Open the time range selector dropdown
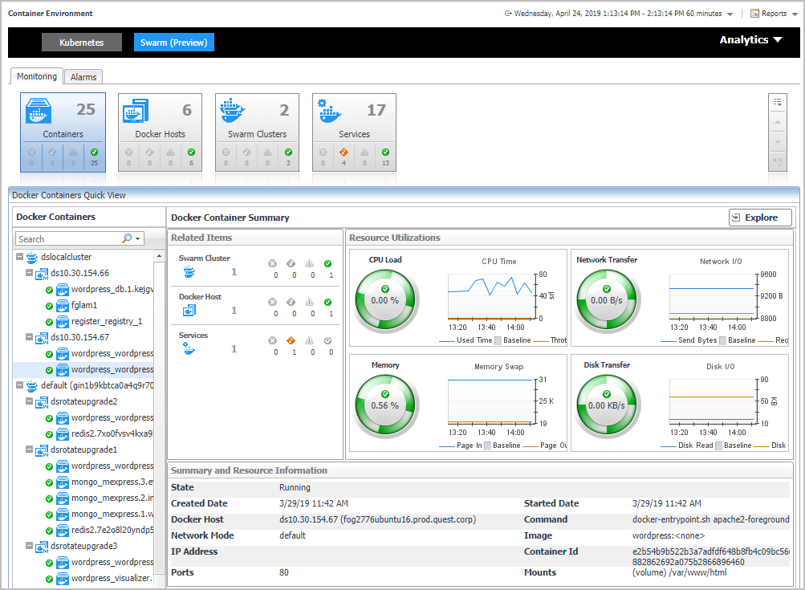 pyautogui.click(x=729, y=14)
